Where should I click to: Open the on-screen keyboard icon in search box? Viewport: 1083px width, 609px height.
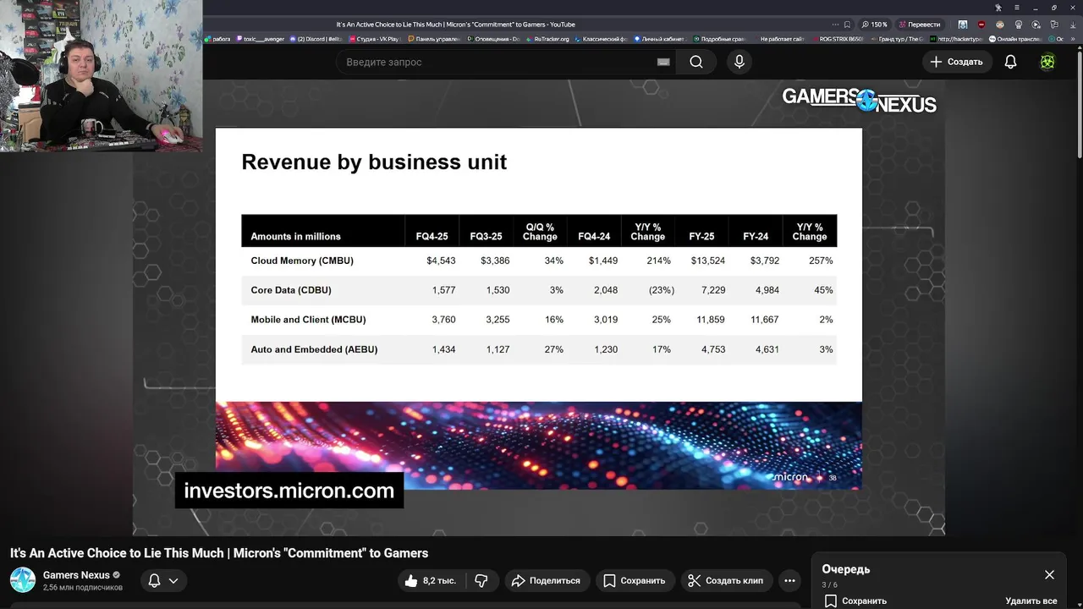pyautogui.click(x=663, y=62)
